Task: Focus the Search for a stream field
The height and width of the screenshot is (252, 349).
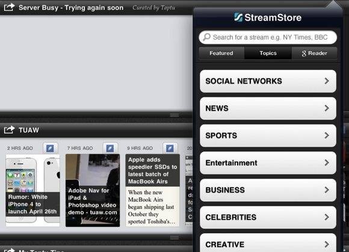Action: (268, 37)
